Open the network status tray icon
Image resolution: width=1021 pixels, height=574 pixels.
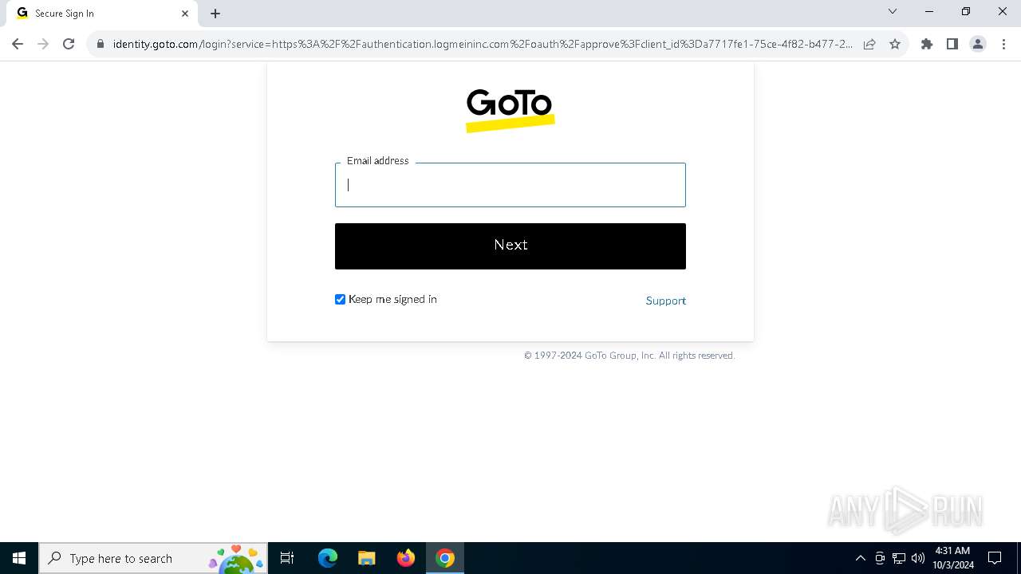[899, 558]
